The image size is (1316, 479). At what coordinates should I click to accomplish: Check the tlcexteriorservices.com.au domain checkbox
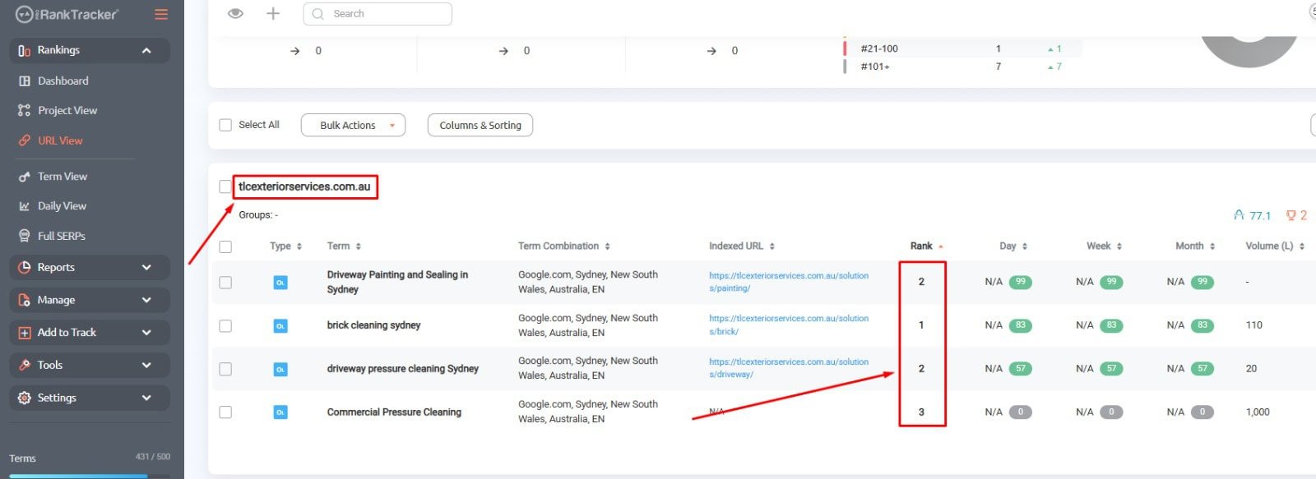(225, 187)
